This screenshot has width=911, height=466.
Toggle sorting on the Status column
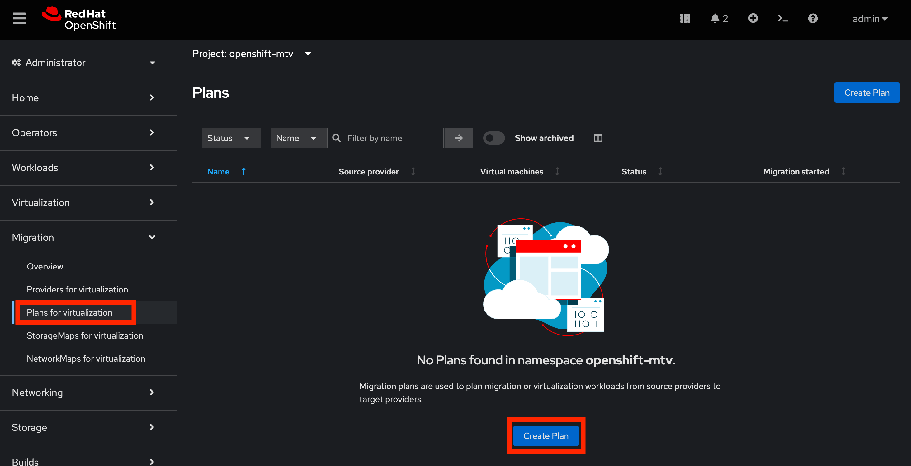[660, 172]
